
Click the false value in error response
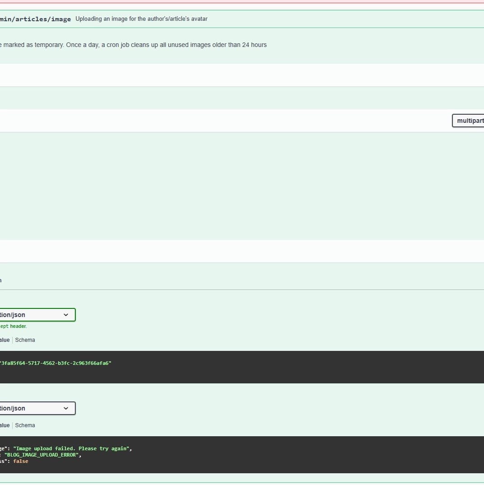click(x=21, y=461)
